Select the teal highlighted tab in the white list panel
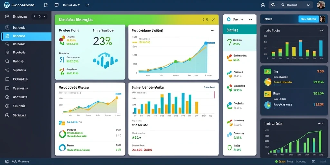 point(239,30)
